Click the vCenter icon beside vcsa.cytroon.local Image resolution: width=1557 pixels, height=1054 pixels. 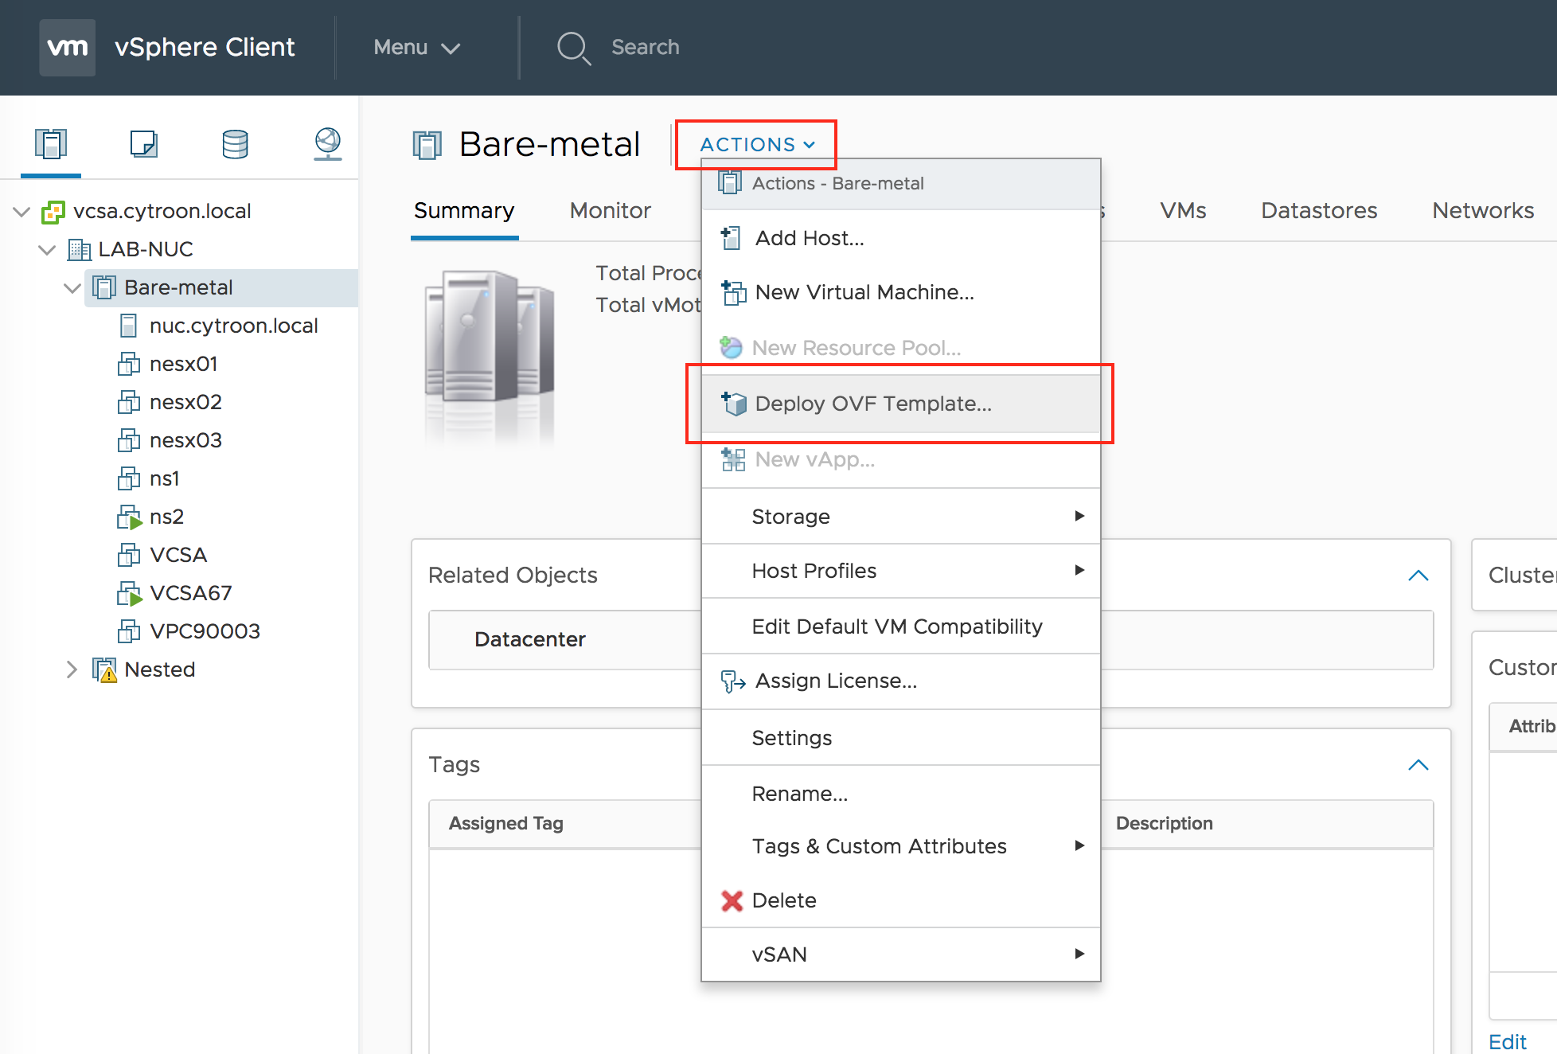[x=53, y=212]
